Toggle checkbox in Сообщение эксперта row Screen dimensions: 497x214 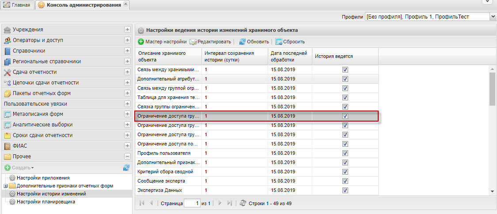point(345,181)
